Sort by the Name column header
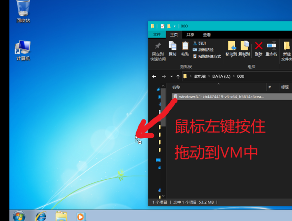Image resolution: width=292 pixels, height=221 pixels. (219, 87)
